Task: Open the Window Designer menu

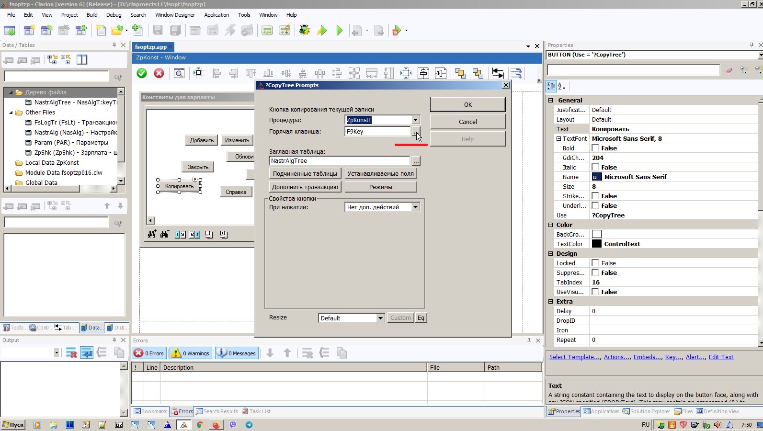Action: coord(175,15)
